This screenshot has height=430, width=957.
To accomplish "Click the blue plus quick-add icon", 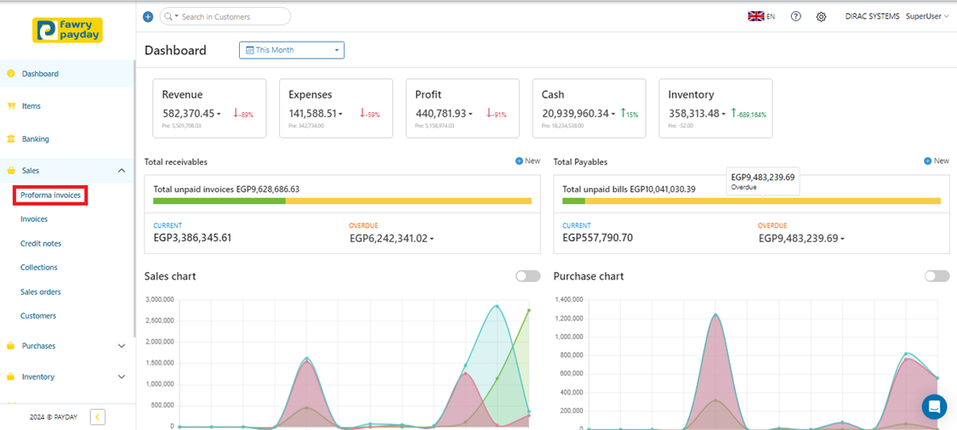I will coord(148,17).
